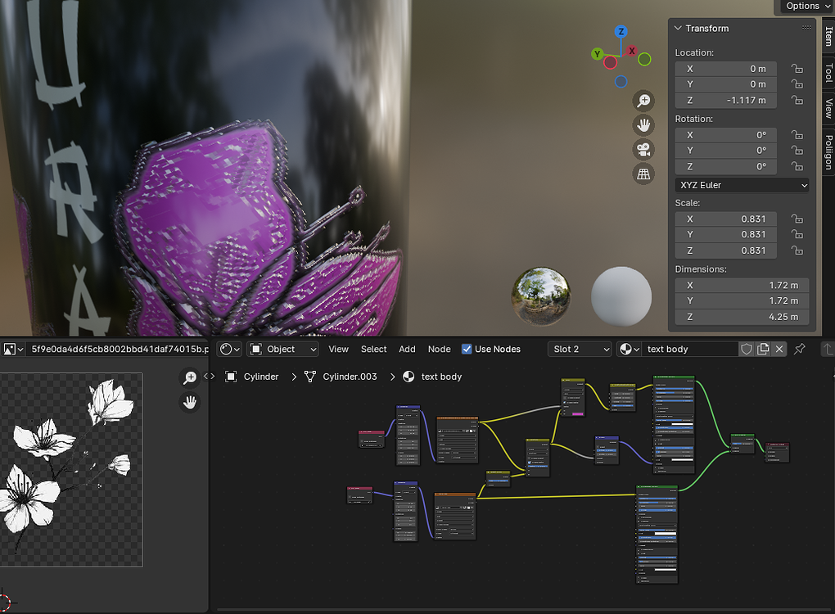Lock the Scale X axis
The width and height of the screenshot is (835, 614).
[797, 219]
